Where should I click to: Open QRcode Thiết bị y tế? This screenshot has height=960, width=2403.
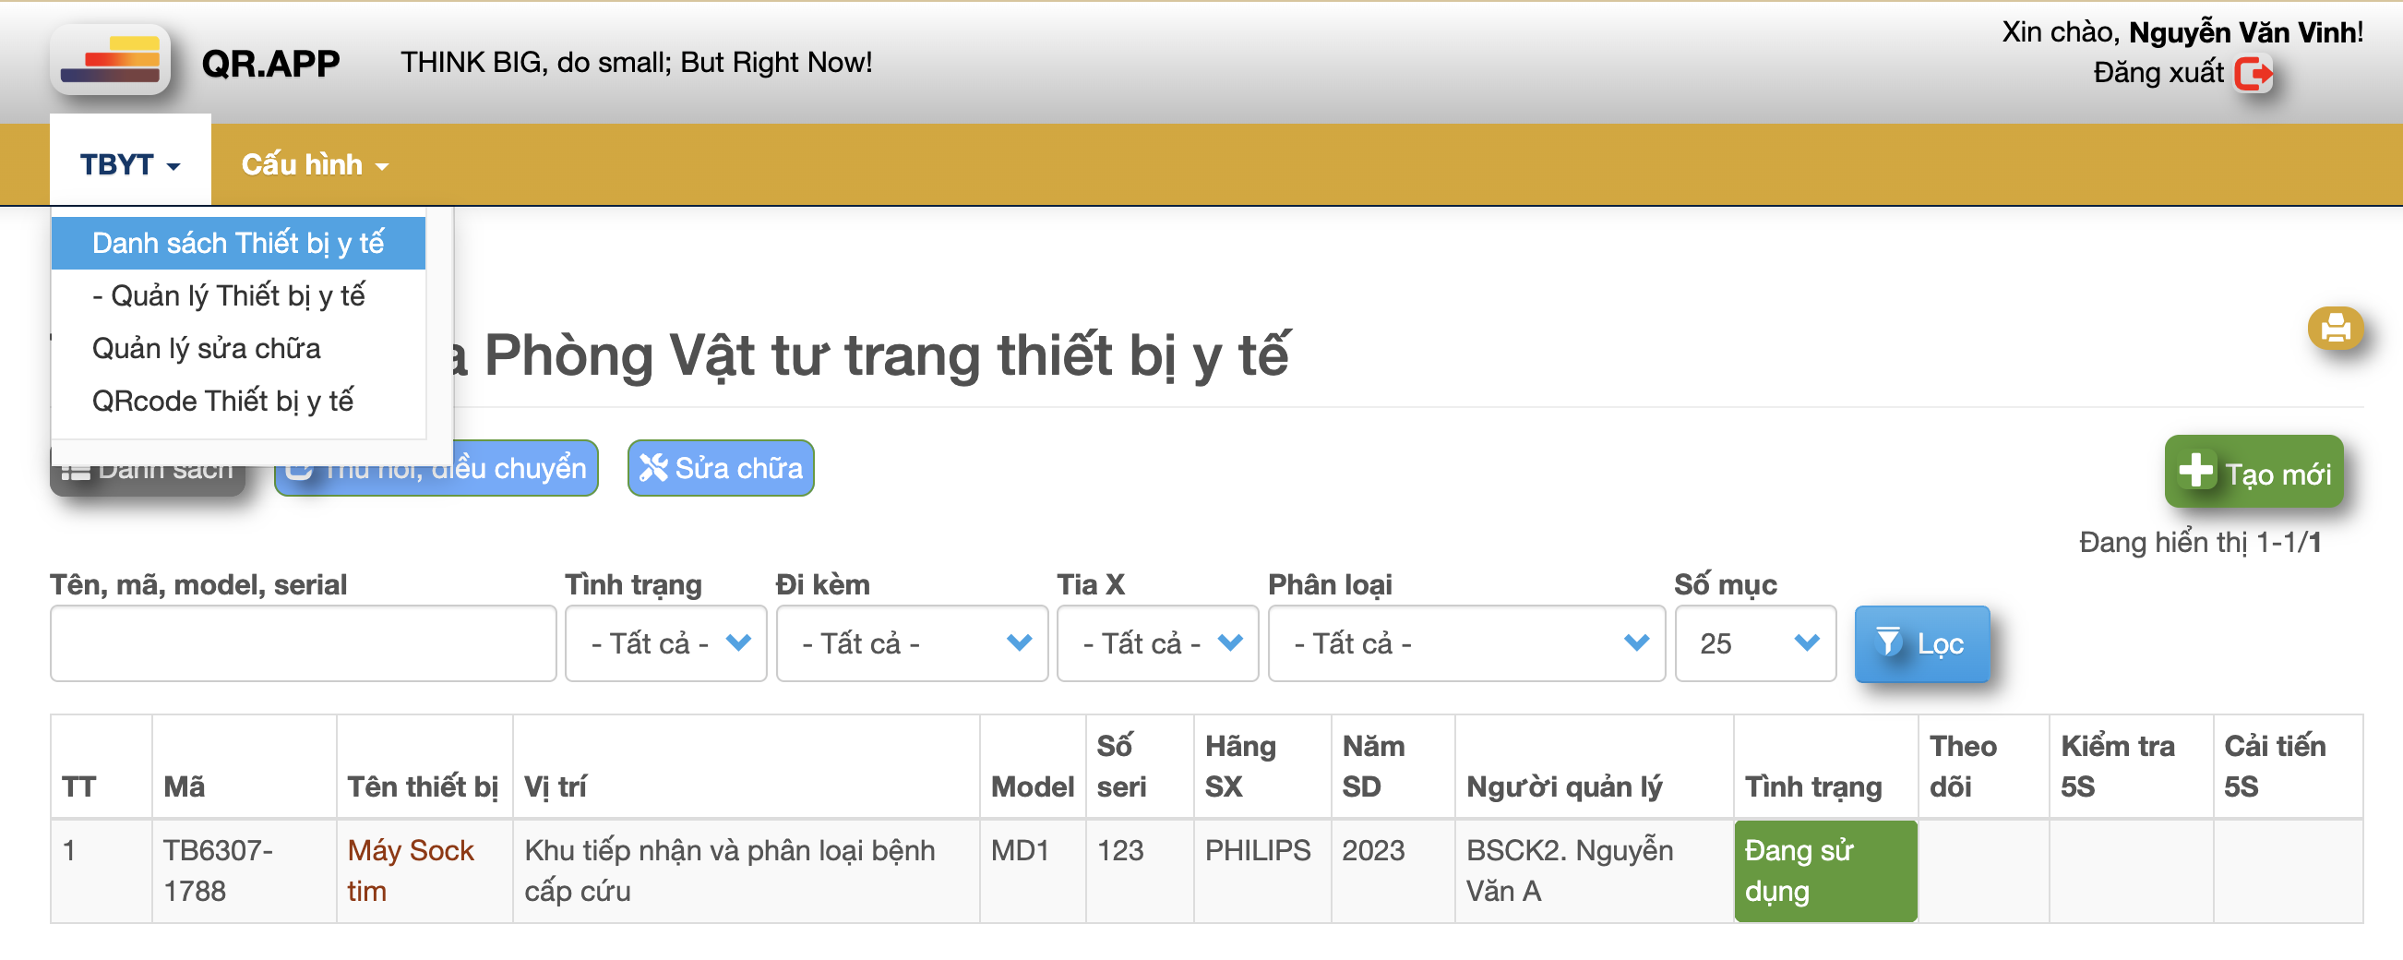(x=223, y=402)
